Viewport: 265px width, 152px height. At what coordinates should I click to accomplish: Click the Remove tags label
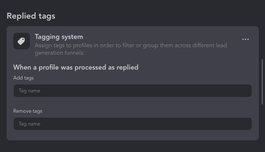[28, 111]
